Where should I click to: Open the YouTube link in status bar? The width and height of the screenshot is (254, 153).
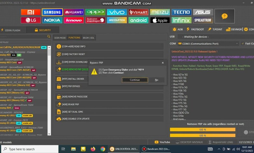[162, 142]
